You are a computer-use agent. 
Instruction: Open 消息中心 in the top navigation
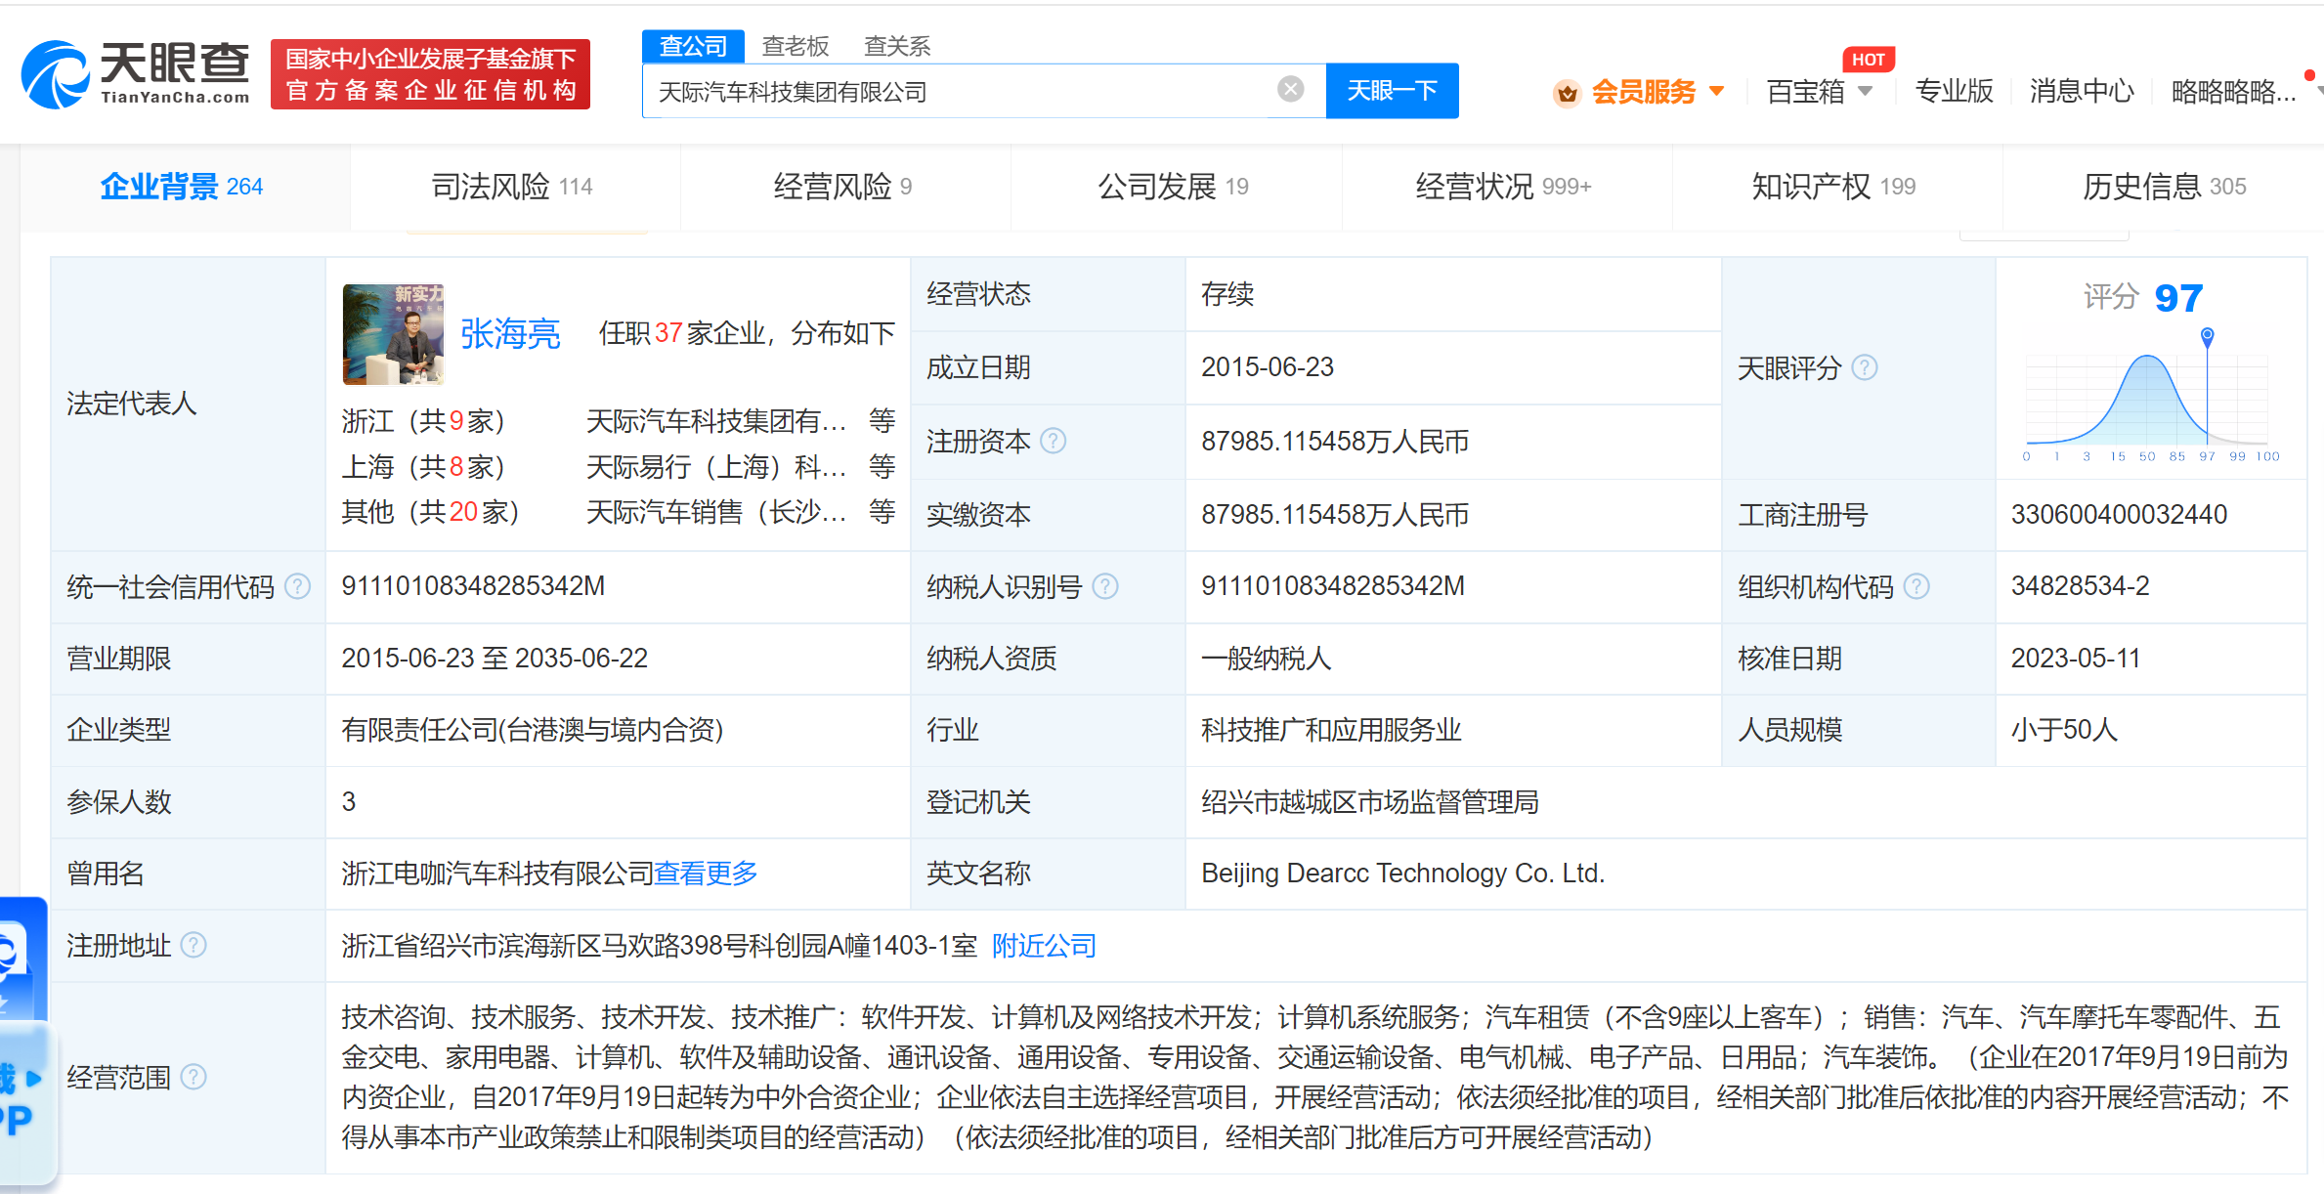pyautogui.click(x=2082, y=92)
